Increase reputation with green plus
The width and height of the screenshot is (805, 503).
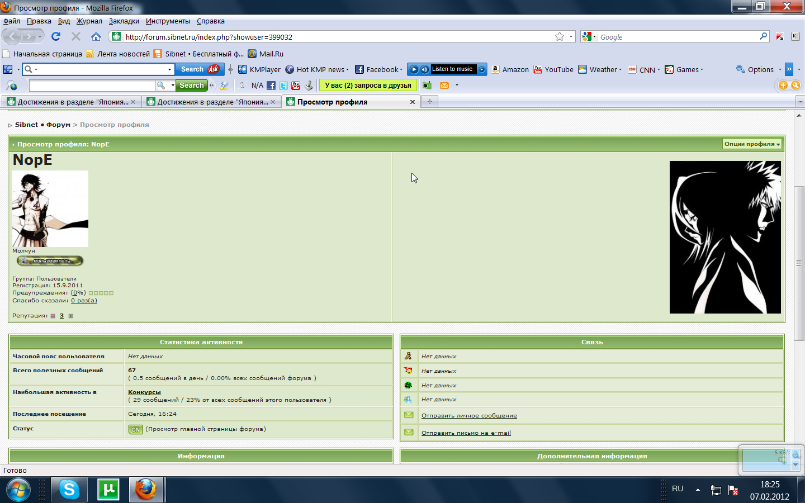tap(70, 316)
